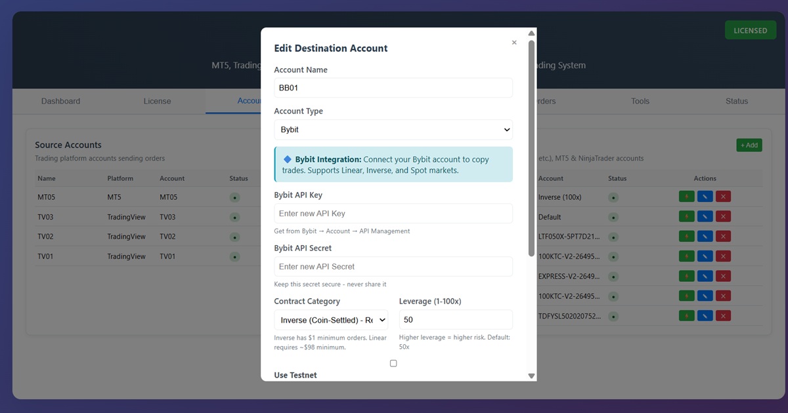Click the green test icon for EXPRESS-V2 row
Image resolution: width=788 pixels, height=413 pixels.
[x=686, y=276]
